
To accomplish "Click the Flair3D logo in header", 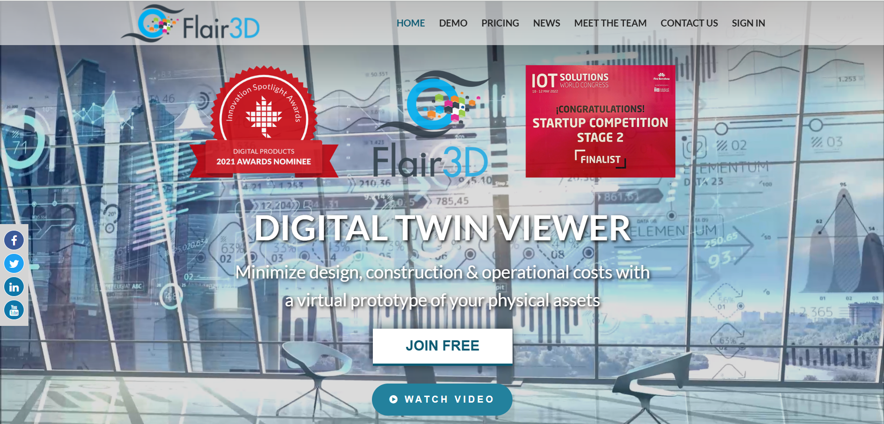I will (190, 23).
